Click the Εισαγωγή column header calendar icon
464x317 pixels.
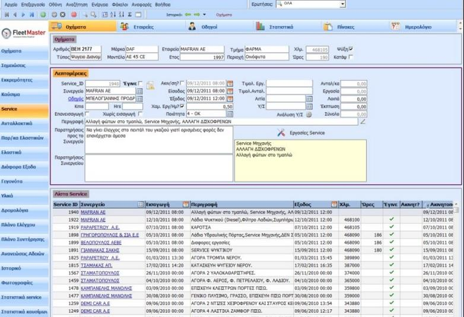click(186, 204)
